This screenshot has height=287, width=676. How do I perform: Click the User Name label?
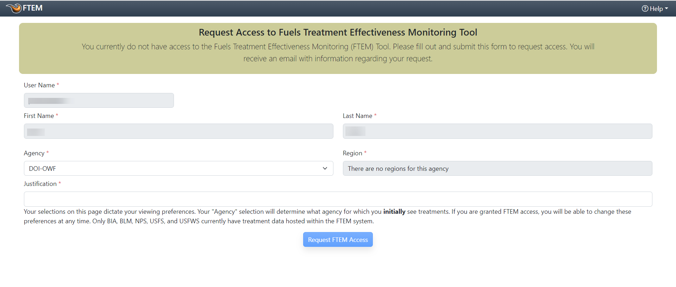tap(39, 85)
